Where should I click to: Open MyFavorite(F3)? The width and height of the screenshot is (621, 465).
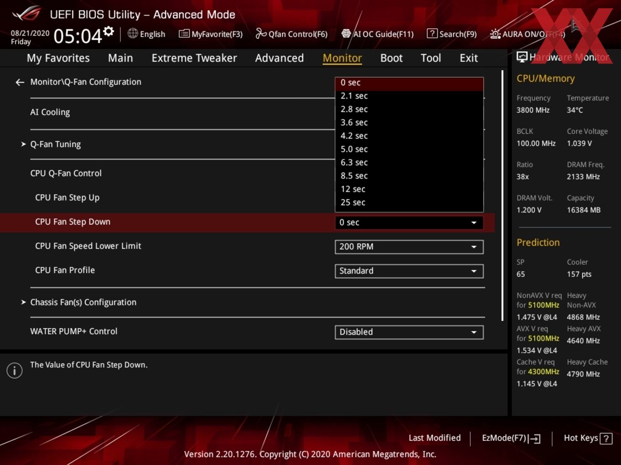point(211,34)
